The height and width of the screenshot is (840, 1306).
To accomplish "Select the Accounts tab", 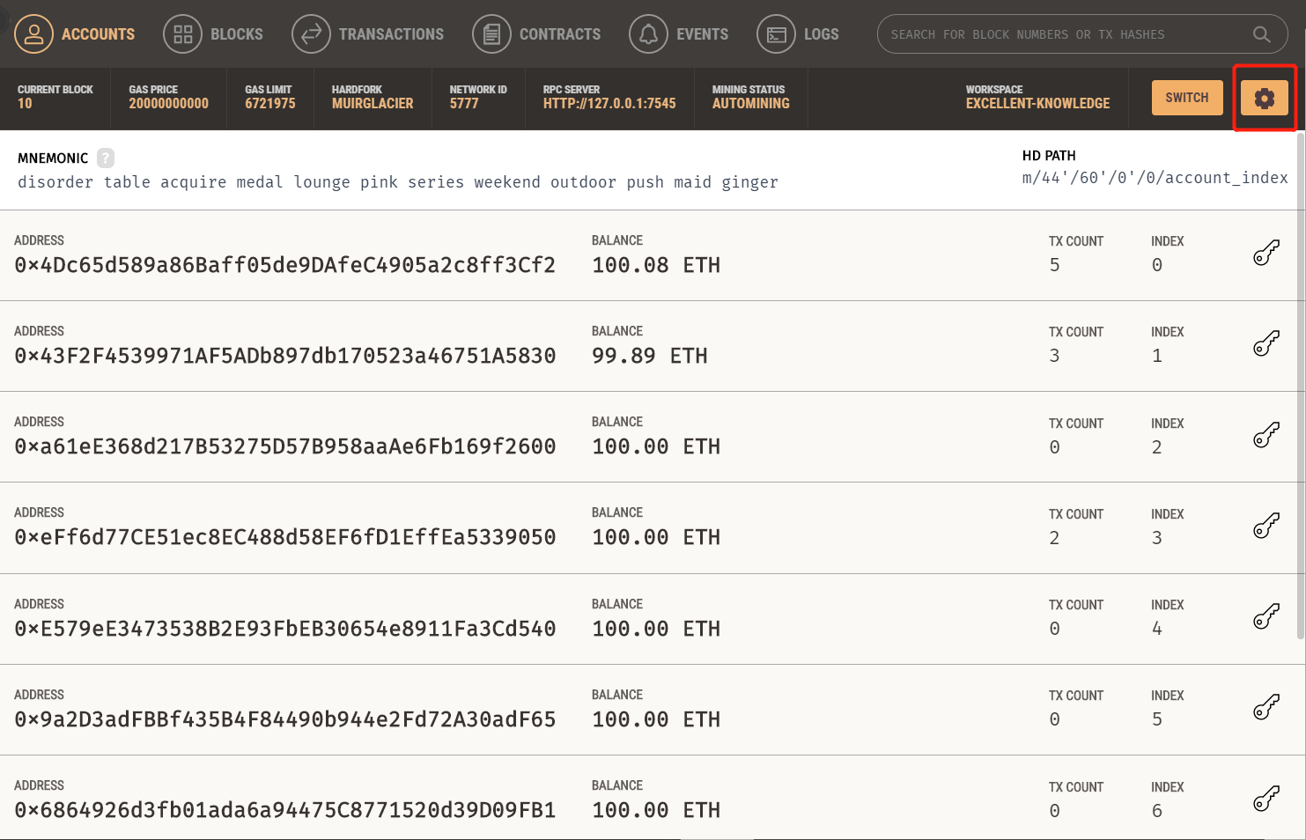I will coord(75,34).
